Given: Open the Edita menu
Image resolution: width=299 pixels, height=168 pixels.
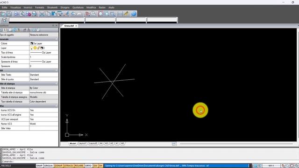Looking at the screenshot, I should coord(4,7).
